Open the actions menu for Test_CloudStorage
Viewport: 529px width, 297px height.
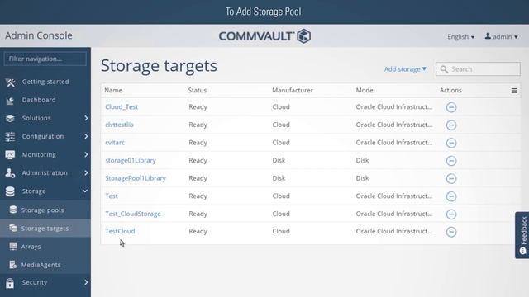coord(451,214)
